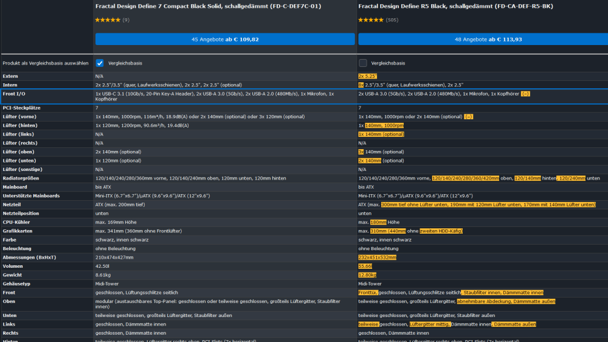Viewport: 608px width, 342px height.
Task: Click star rating of Define 7 Compact
Action: pyautogui.click(x=108, y=20)
